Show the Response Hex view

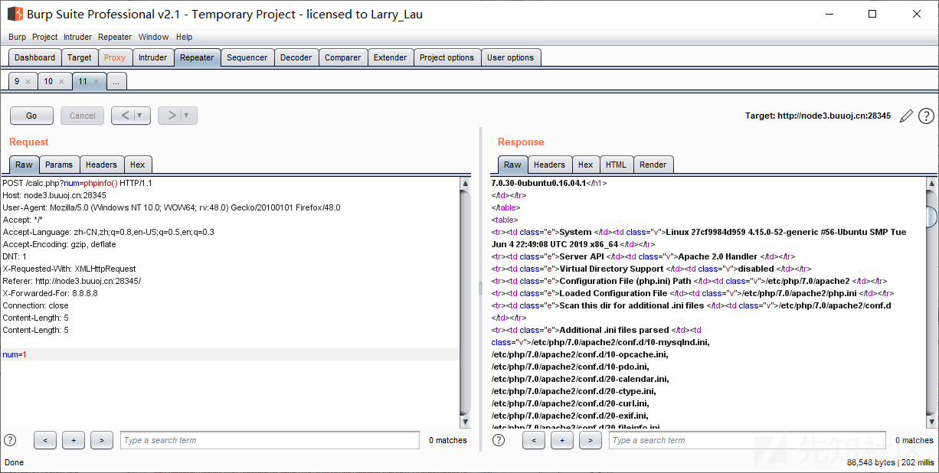(x=586, y=165)
